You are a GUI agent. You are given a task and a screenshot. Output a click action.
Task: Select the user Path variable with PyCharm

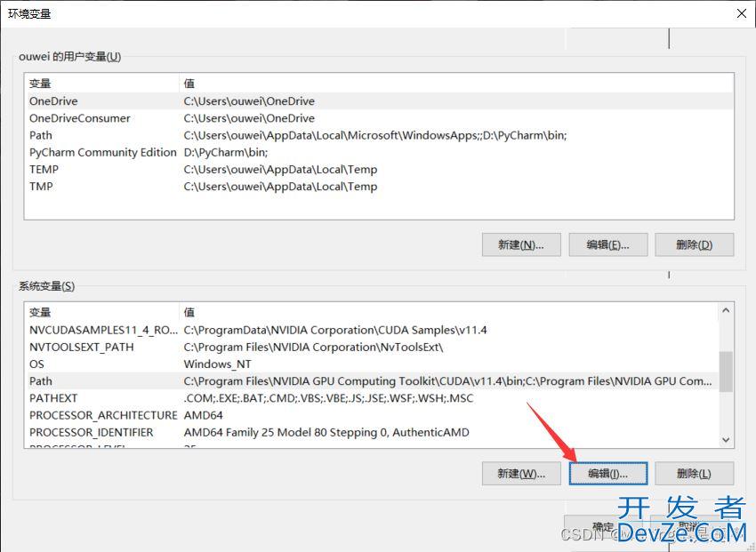[x=379, y=135]
